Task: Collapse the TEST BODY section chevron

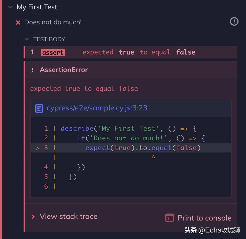Action: pos(27,39)
